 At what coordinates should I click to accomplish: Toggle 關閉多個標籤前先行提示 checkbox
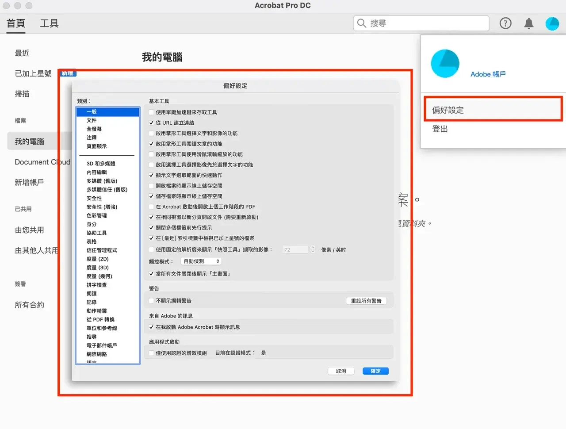tap(151, 228)
